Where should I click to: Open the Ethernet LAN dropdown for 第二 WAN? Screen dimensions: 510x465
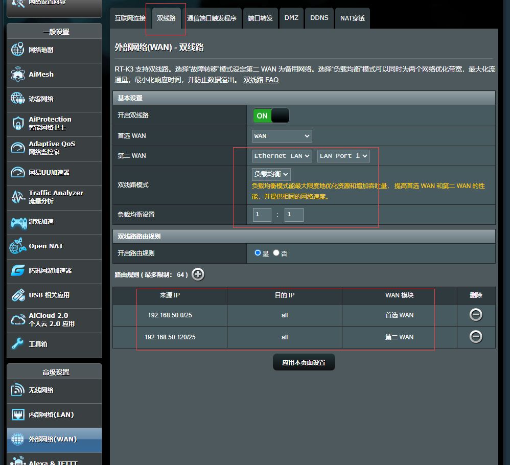click(282, 156)
